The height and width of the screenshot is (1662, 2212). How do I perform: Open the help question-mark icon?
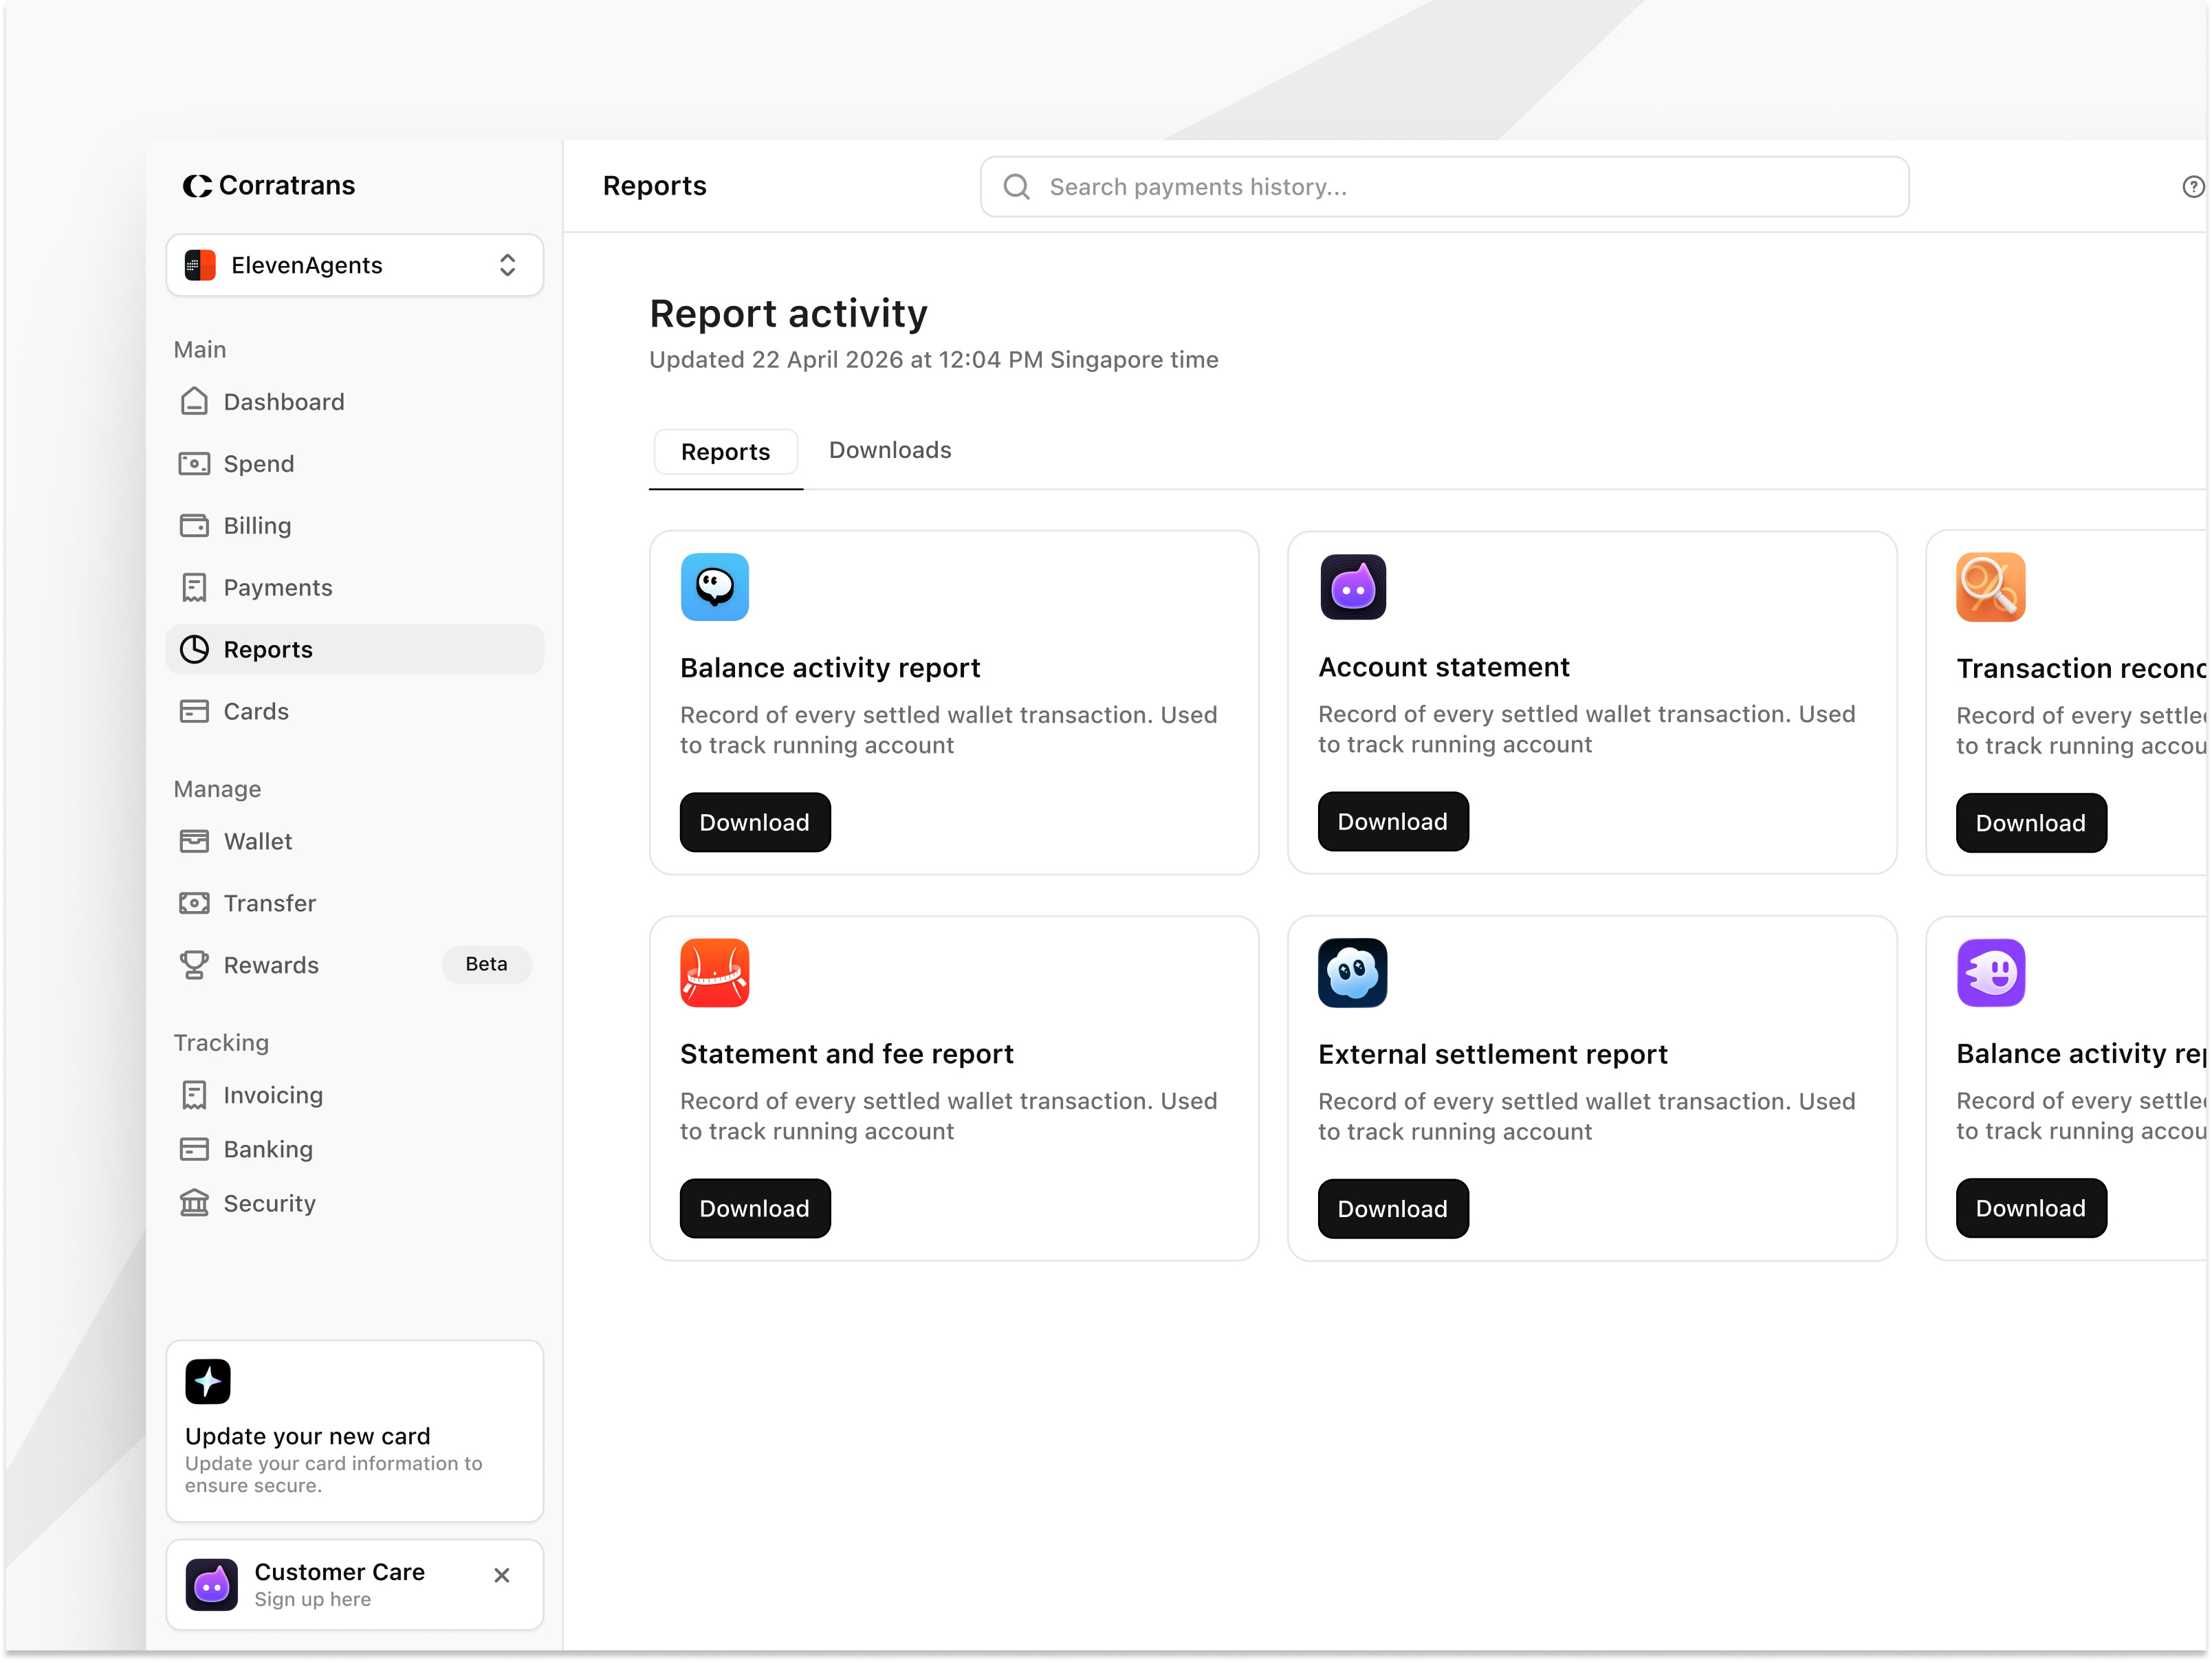pyautogui.click(x=2193, y=187)
